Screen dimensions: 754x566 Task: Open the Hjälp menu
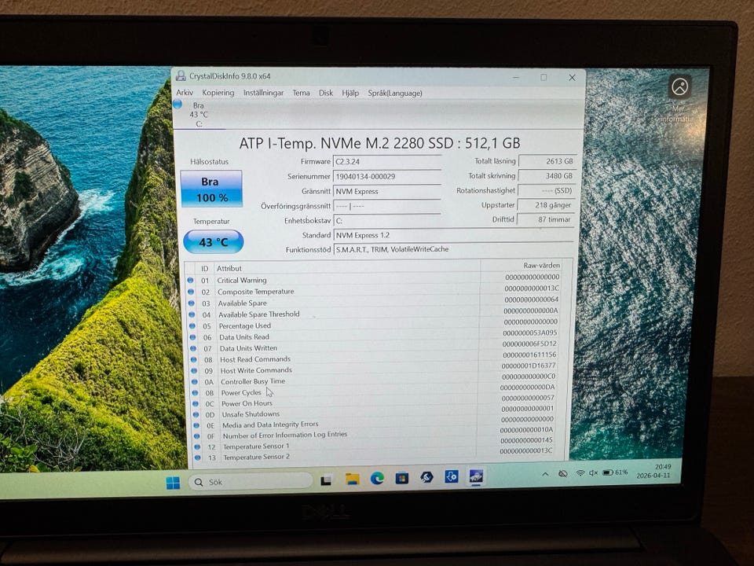point(350,93)
